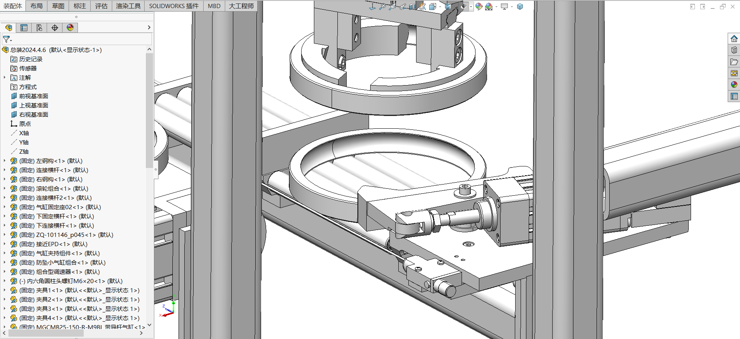This screenshot has height=339, width=740.
Task: Open the Hide/Show Items dropdown arrow
Action: pos(471,7)
